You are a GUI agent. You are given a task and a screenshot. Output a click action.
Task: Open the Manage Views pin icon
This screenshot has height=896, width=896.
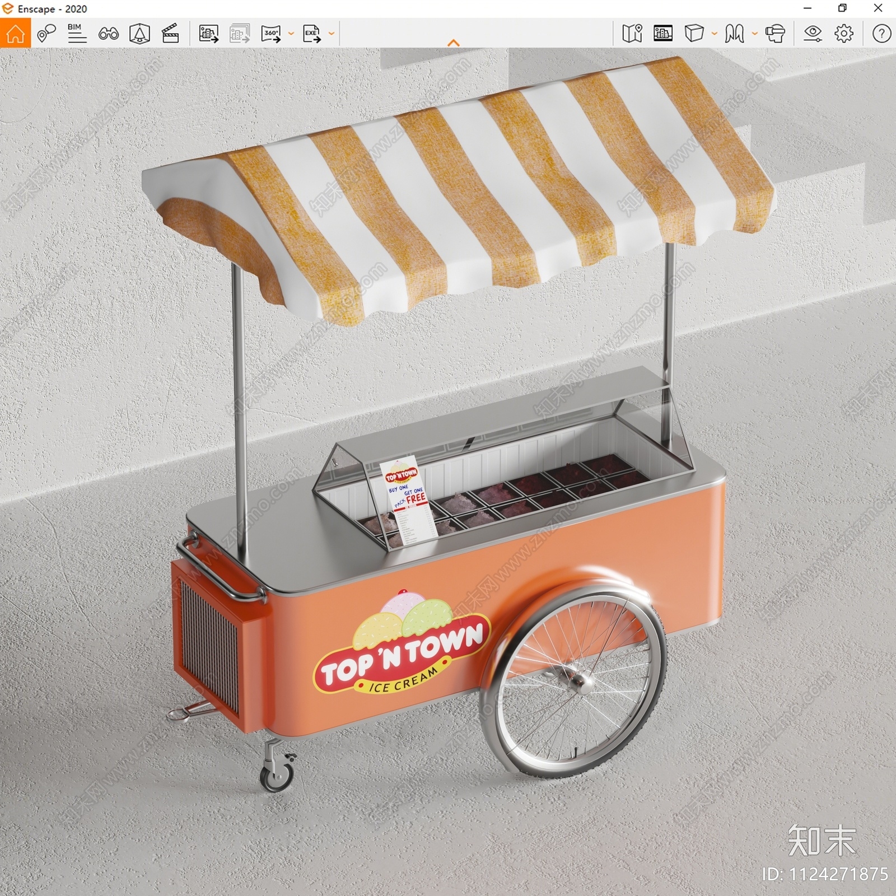pos(46,33)
